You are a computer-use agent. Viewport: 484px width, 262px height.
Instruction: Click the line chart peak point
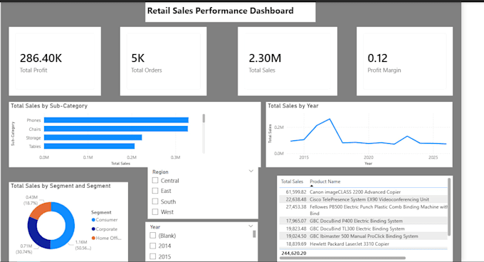tap(330, 119)
